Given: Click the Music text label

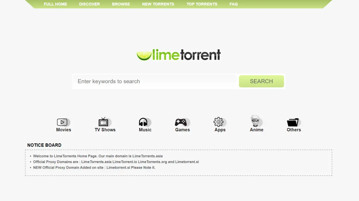Looking at the screenshot, I should (x=145, y=130).
